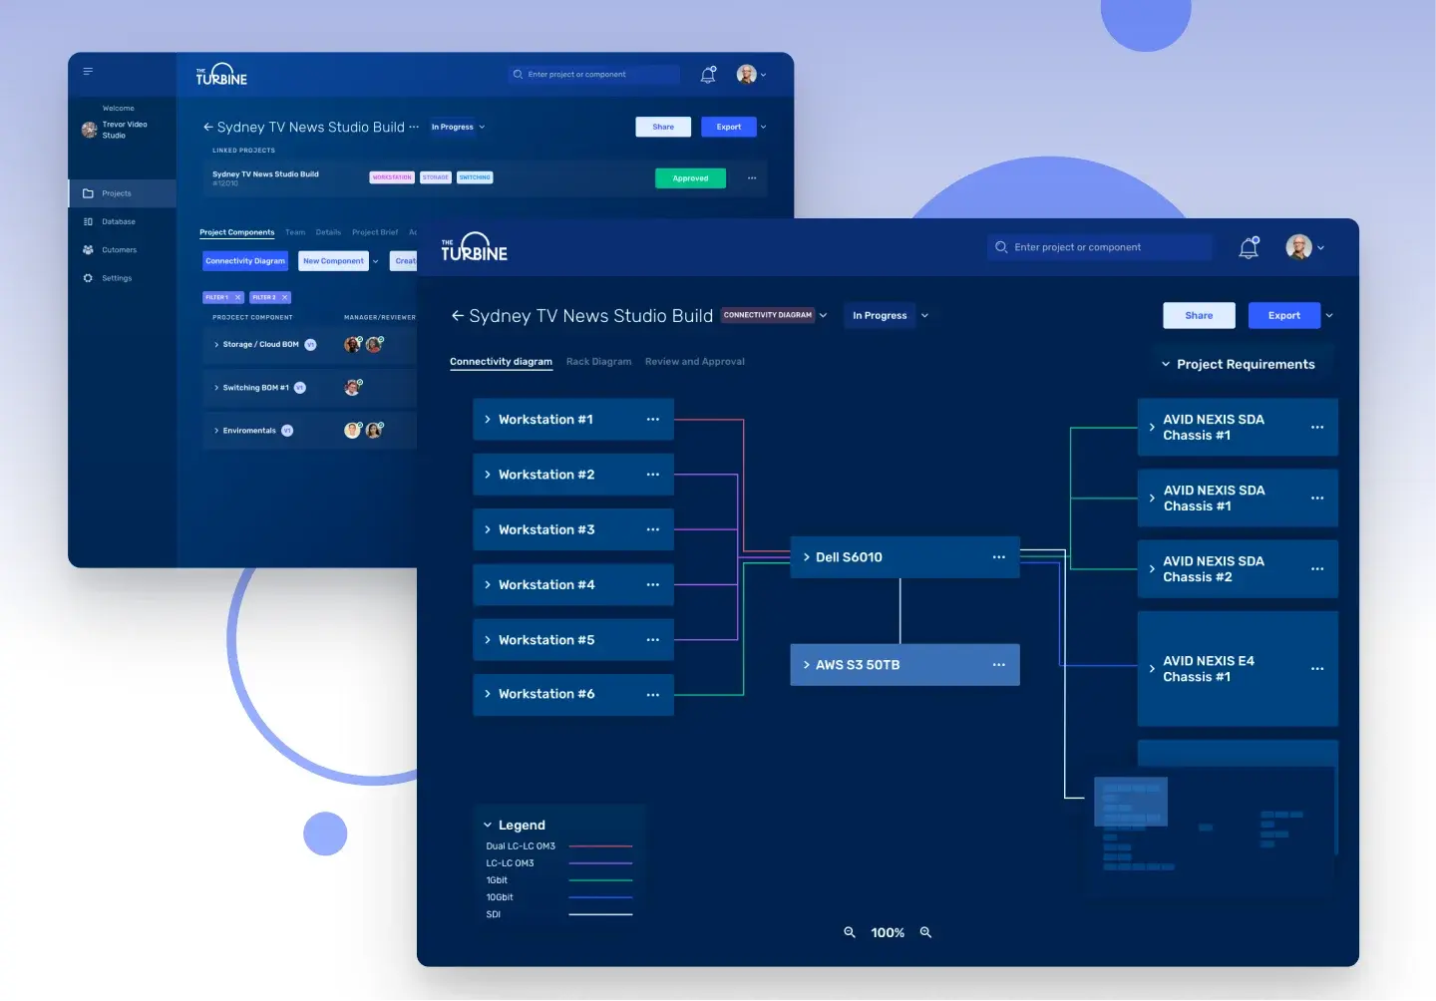Image resolution: width=1436 pixels, height=1001 pixels.
Task: Expand the Workstation #4 node
Action: pyautogui.click(x=488, y=585)
